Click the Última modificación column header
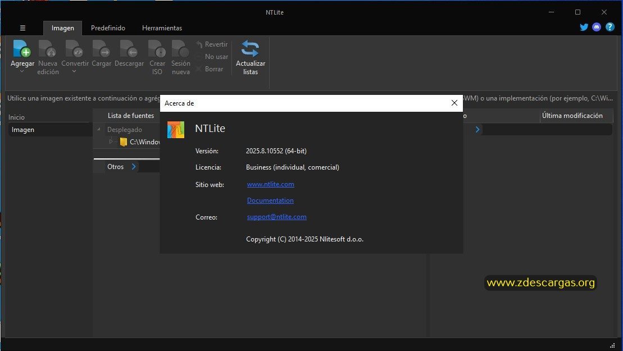 click(x=572, y=116)
